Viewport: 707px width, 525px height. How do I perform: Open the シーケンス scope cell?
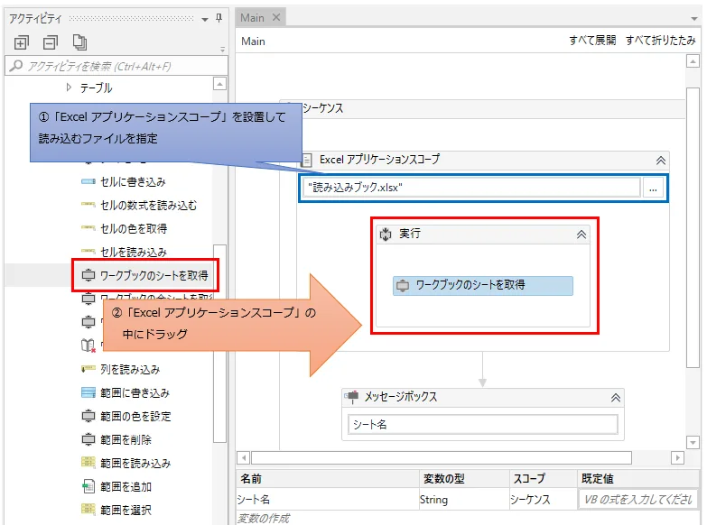click(x=543, y=500)
